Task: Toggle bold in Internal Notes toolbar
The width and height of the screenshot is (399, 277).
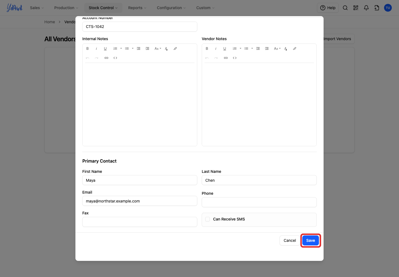Action: pos(88,48)
